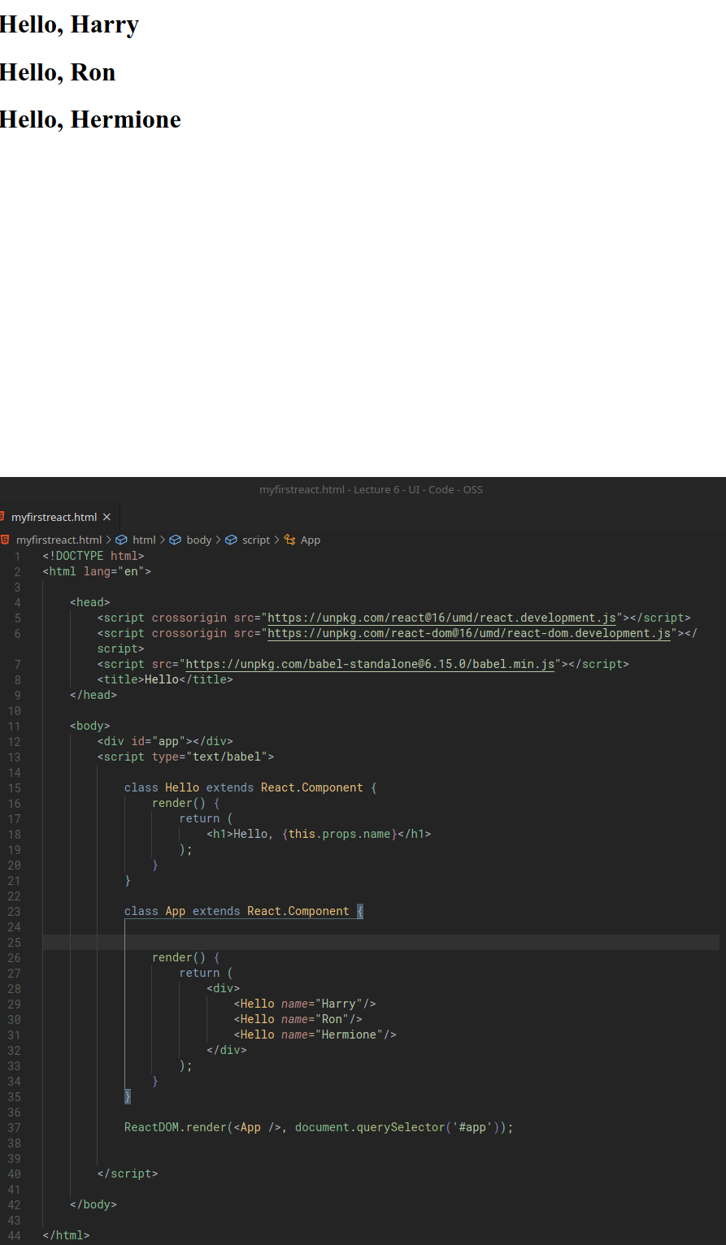The height and width of the screenshot is (1245, 726).
Task: Click the '<div id="app"></div>' code line
Action: point(165,741)
